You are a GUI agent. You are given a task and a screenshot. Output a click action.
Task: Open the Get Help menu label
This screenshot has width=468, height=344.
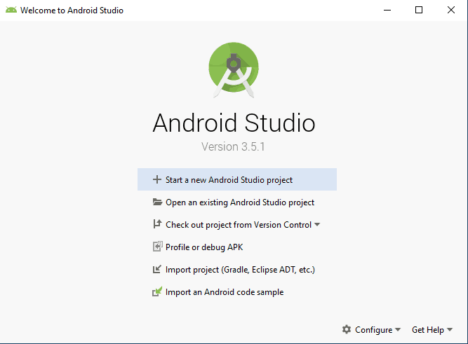(x=428, y=330)
